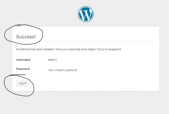Click the hand-drawn line above Log In
The width and height of the screenshot is (169, 114).
pos(17,75)
